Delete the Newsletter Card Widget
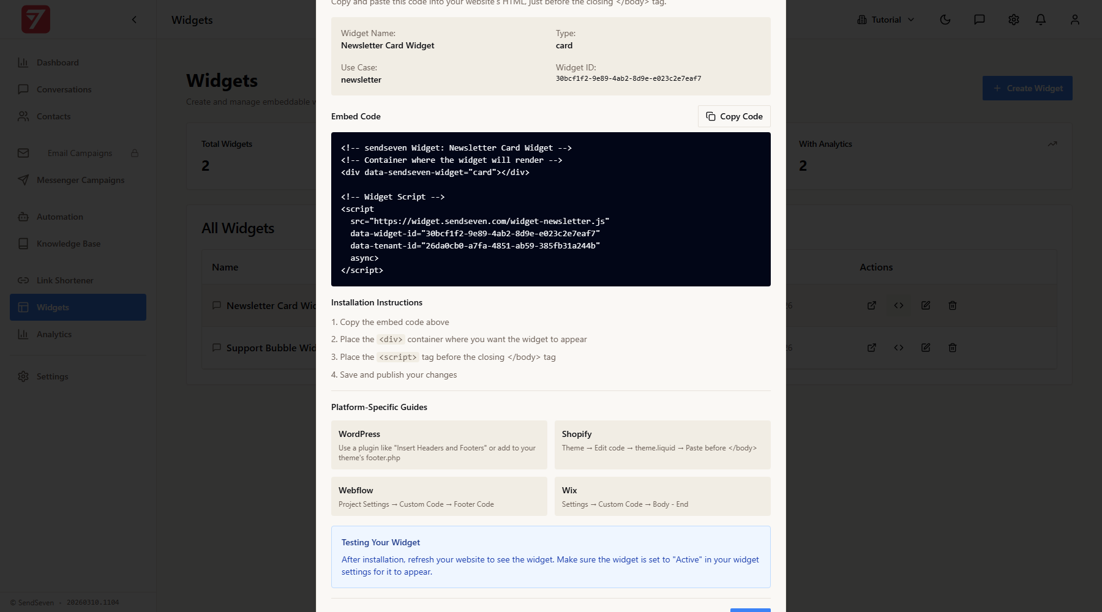The height and width of the screenshot is (612, 1102). 953,305
